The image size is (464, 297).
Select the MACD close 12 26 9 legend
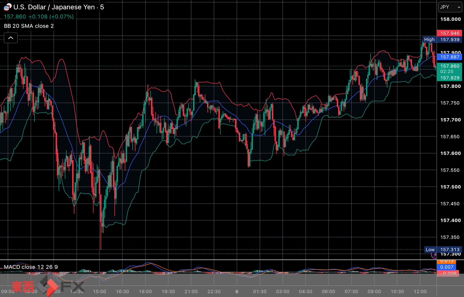click(x=31, y=267)
